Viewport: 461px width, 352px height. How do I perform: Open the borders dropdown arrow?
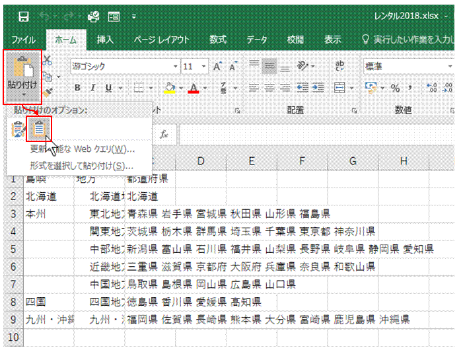(151, 88)
